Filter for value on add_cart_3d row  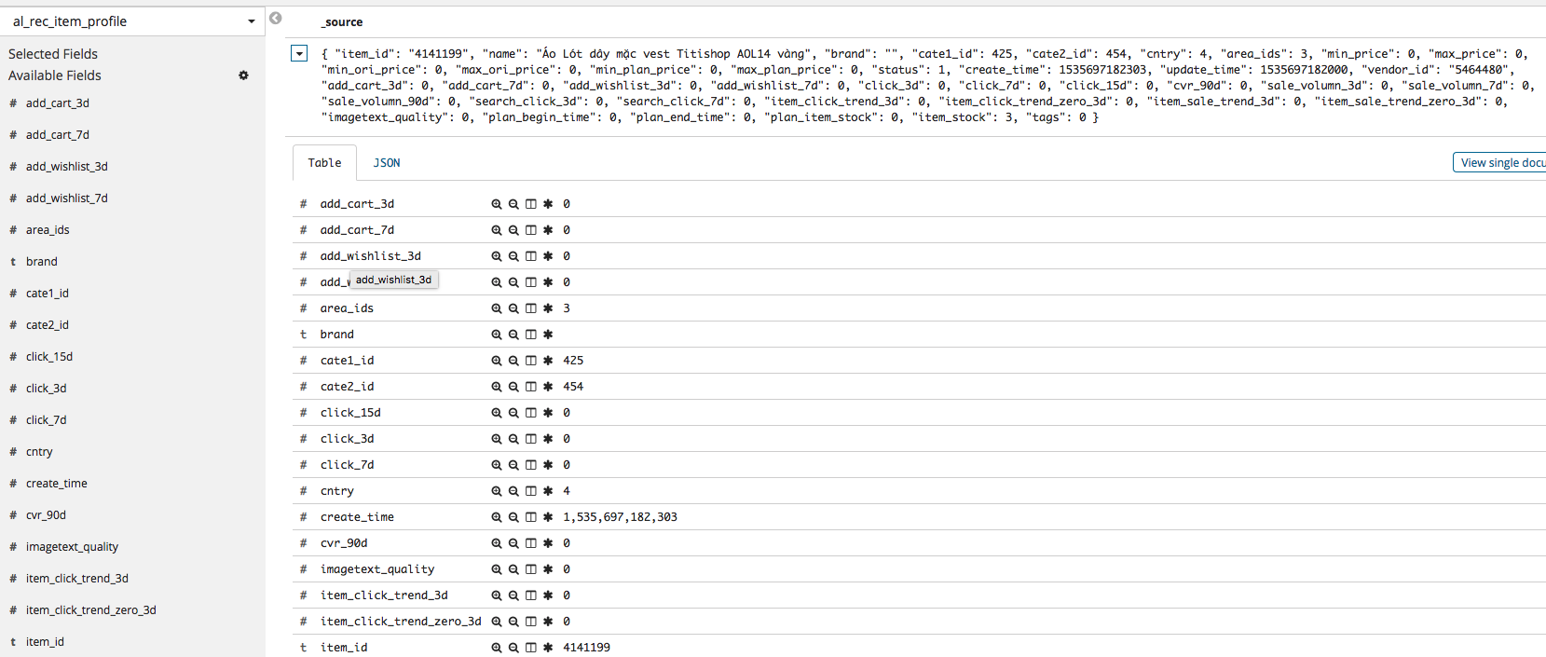(497, 204)
